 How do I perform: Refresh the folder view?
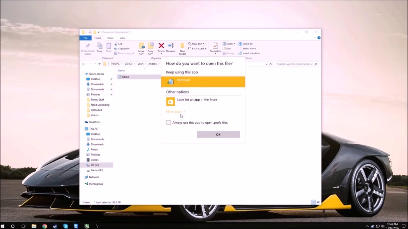click(x=270, y=64)
